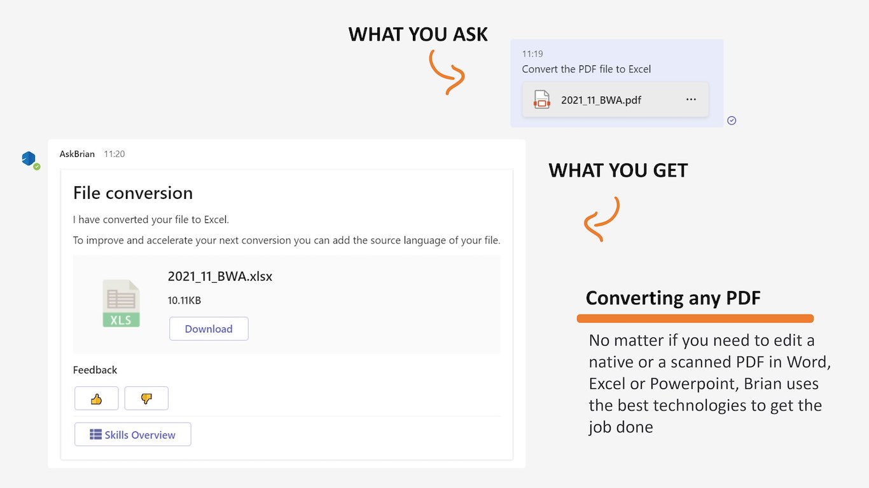Select the 2021_11_BWA.xlsx file name
Image resolution: width=869 pixels, height=488 pixels.
[220, 276]
